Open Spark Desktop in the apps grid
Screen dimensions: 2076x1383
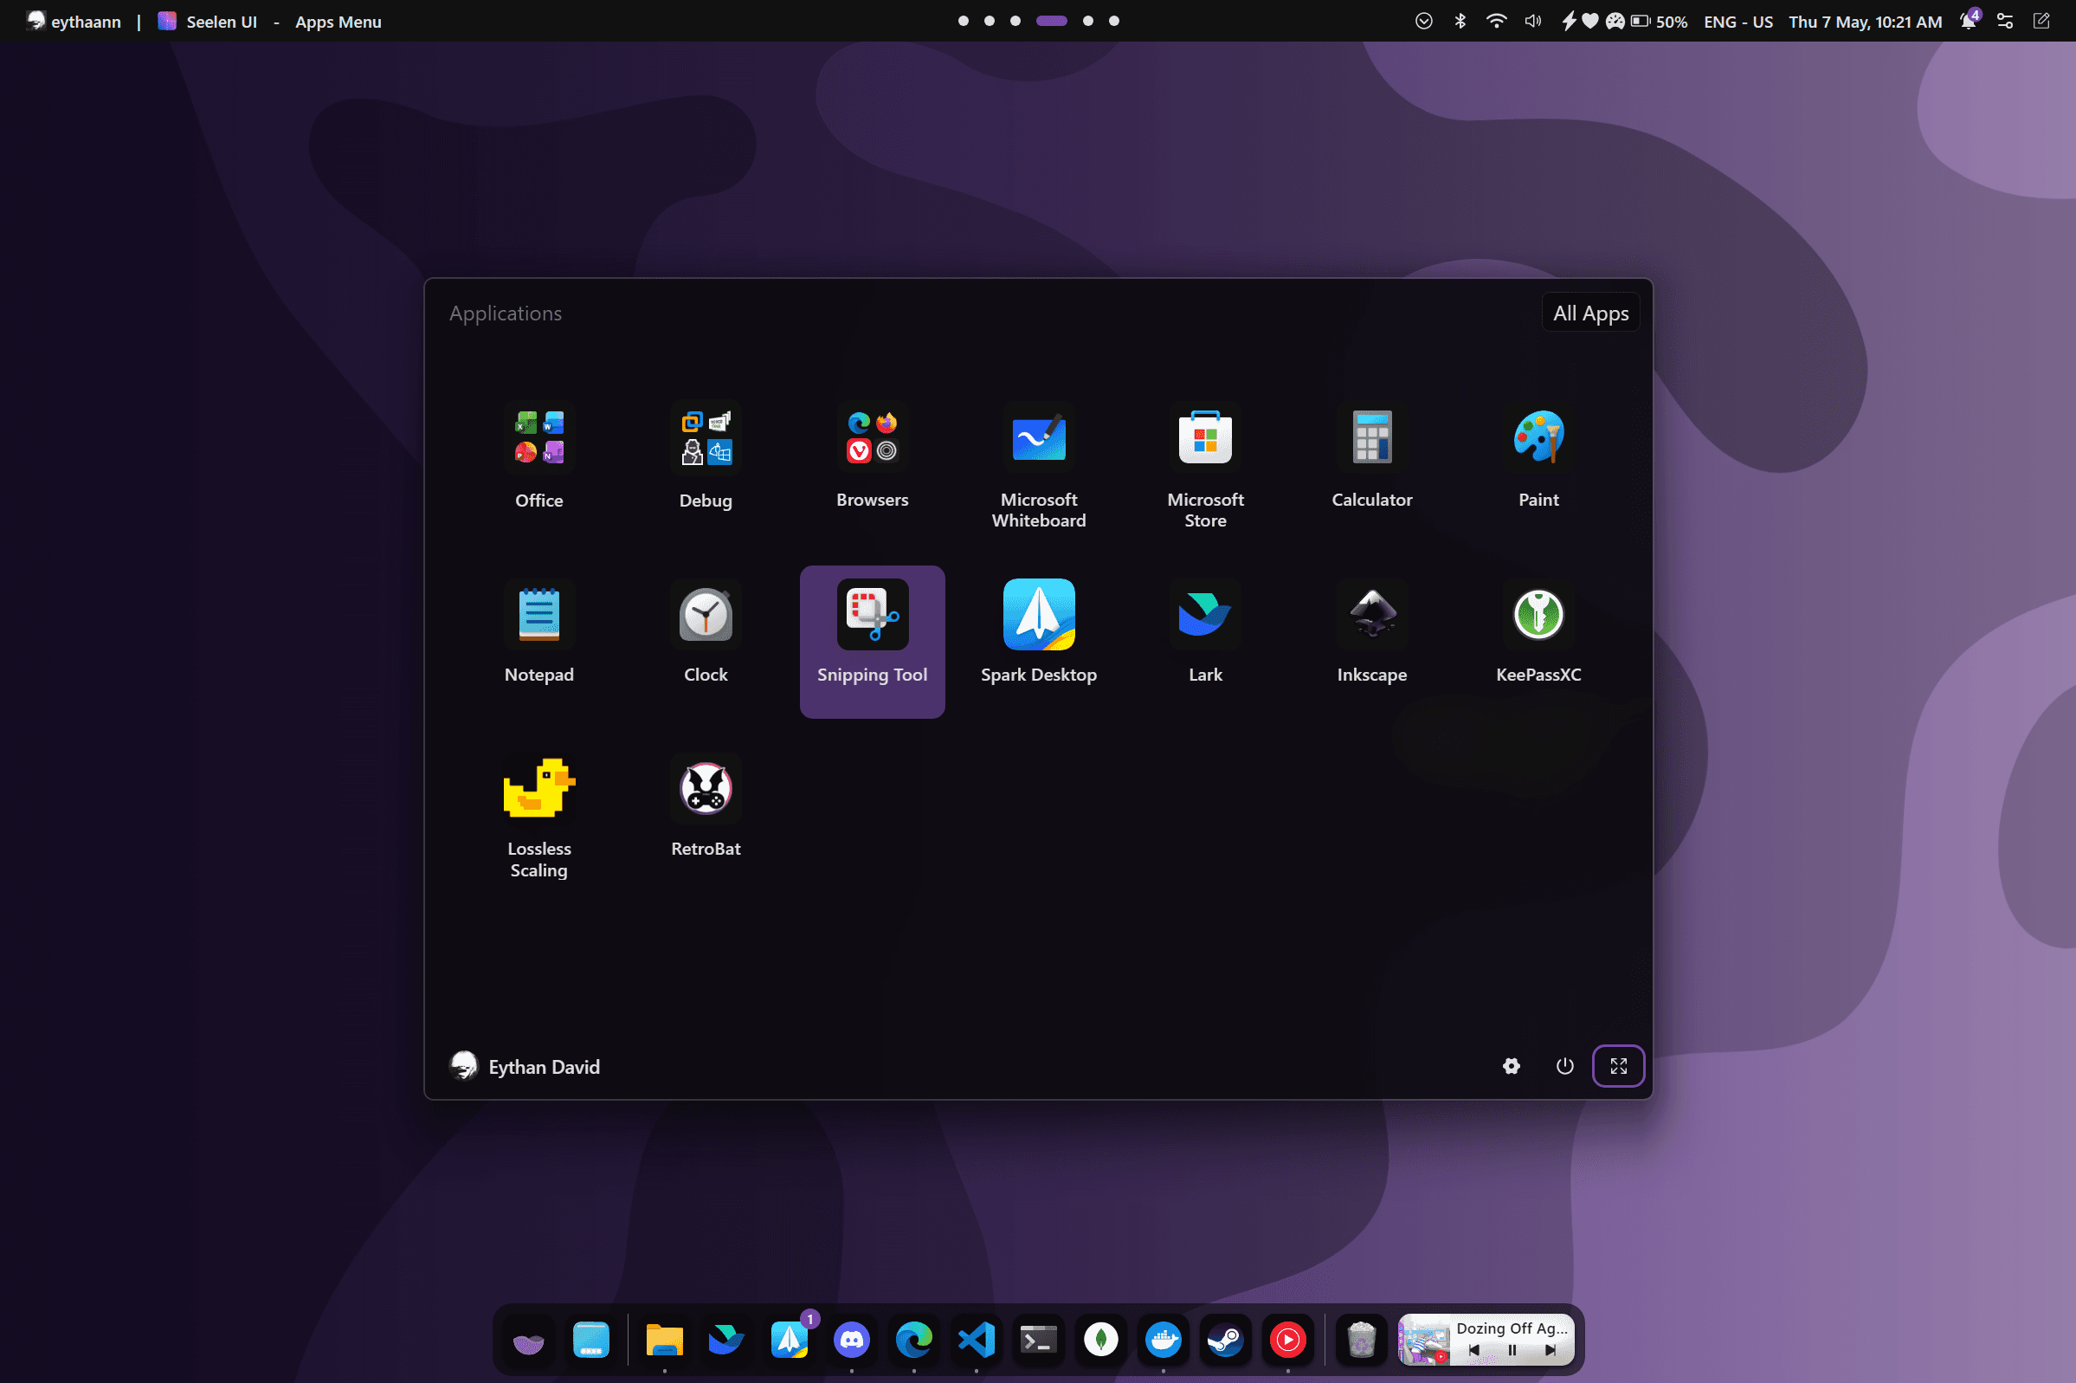(1039, 632)
